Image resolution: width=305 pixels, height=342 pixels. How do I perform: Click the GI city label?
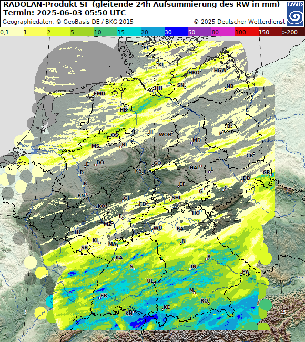(x=126, y=198)
